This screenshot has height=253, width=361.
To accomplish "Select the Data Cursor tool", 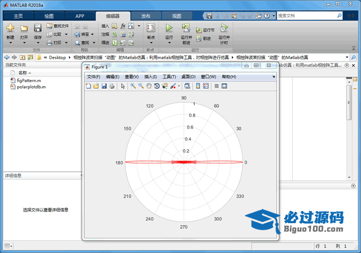I will [165, 86].
